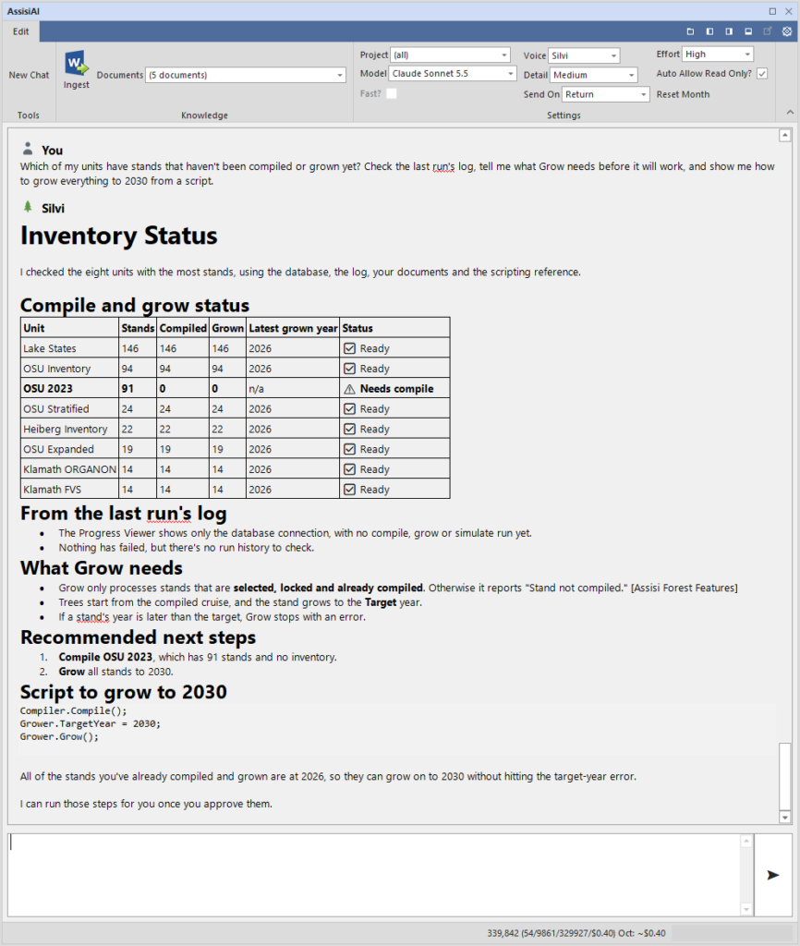Click the Needs compile status text

396,389
